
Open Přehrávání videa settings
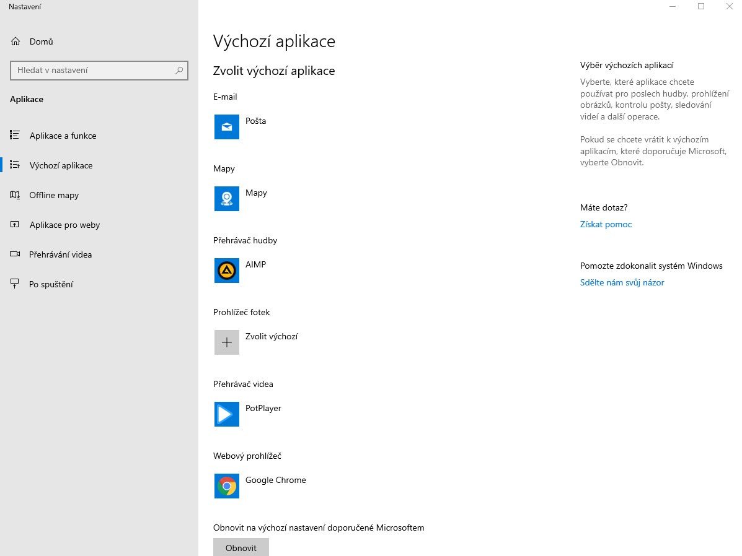(60, 254)
